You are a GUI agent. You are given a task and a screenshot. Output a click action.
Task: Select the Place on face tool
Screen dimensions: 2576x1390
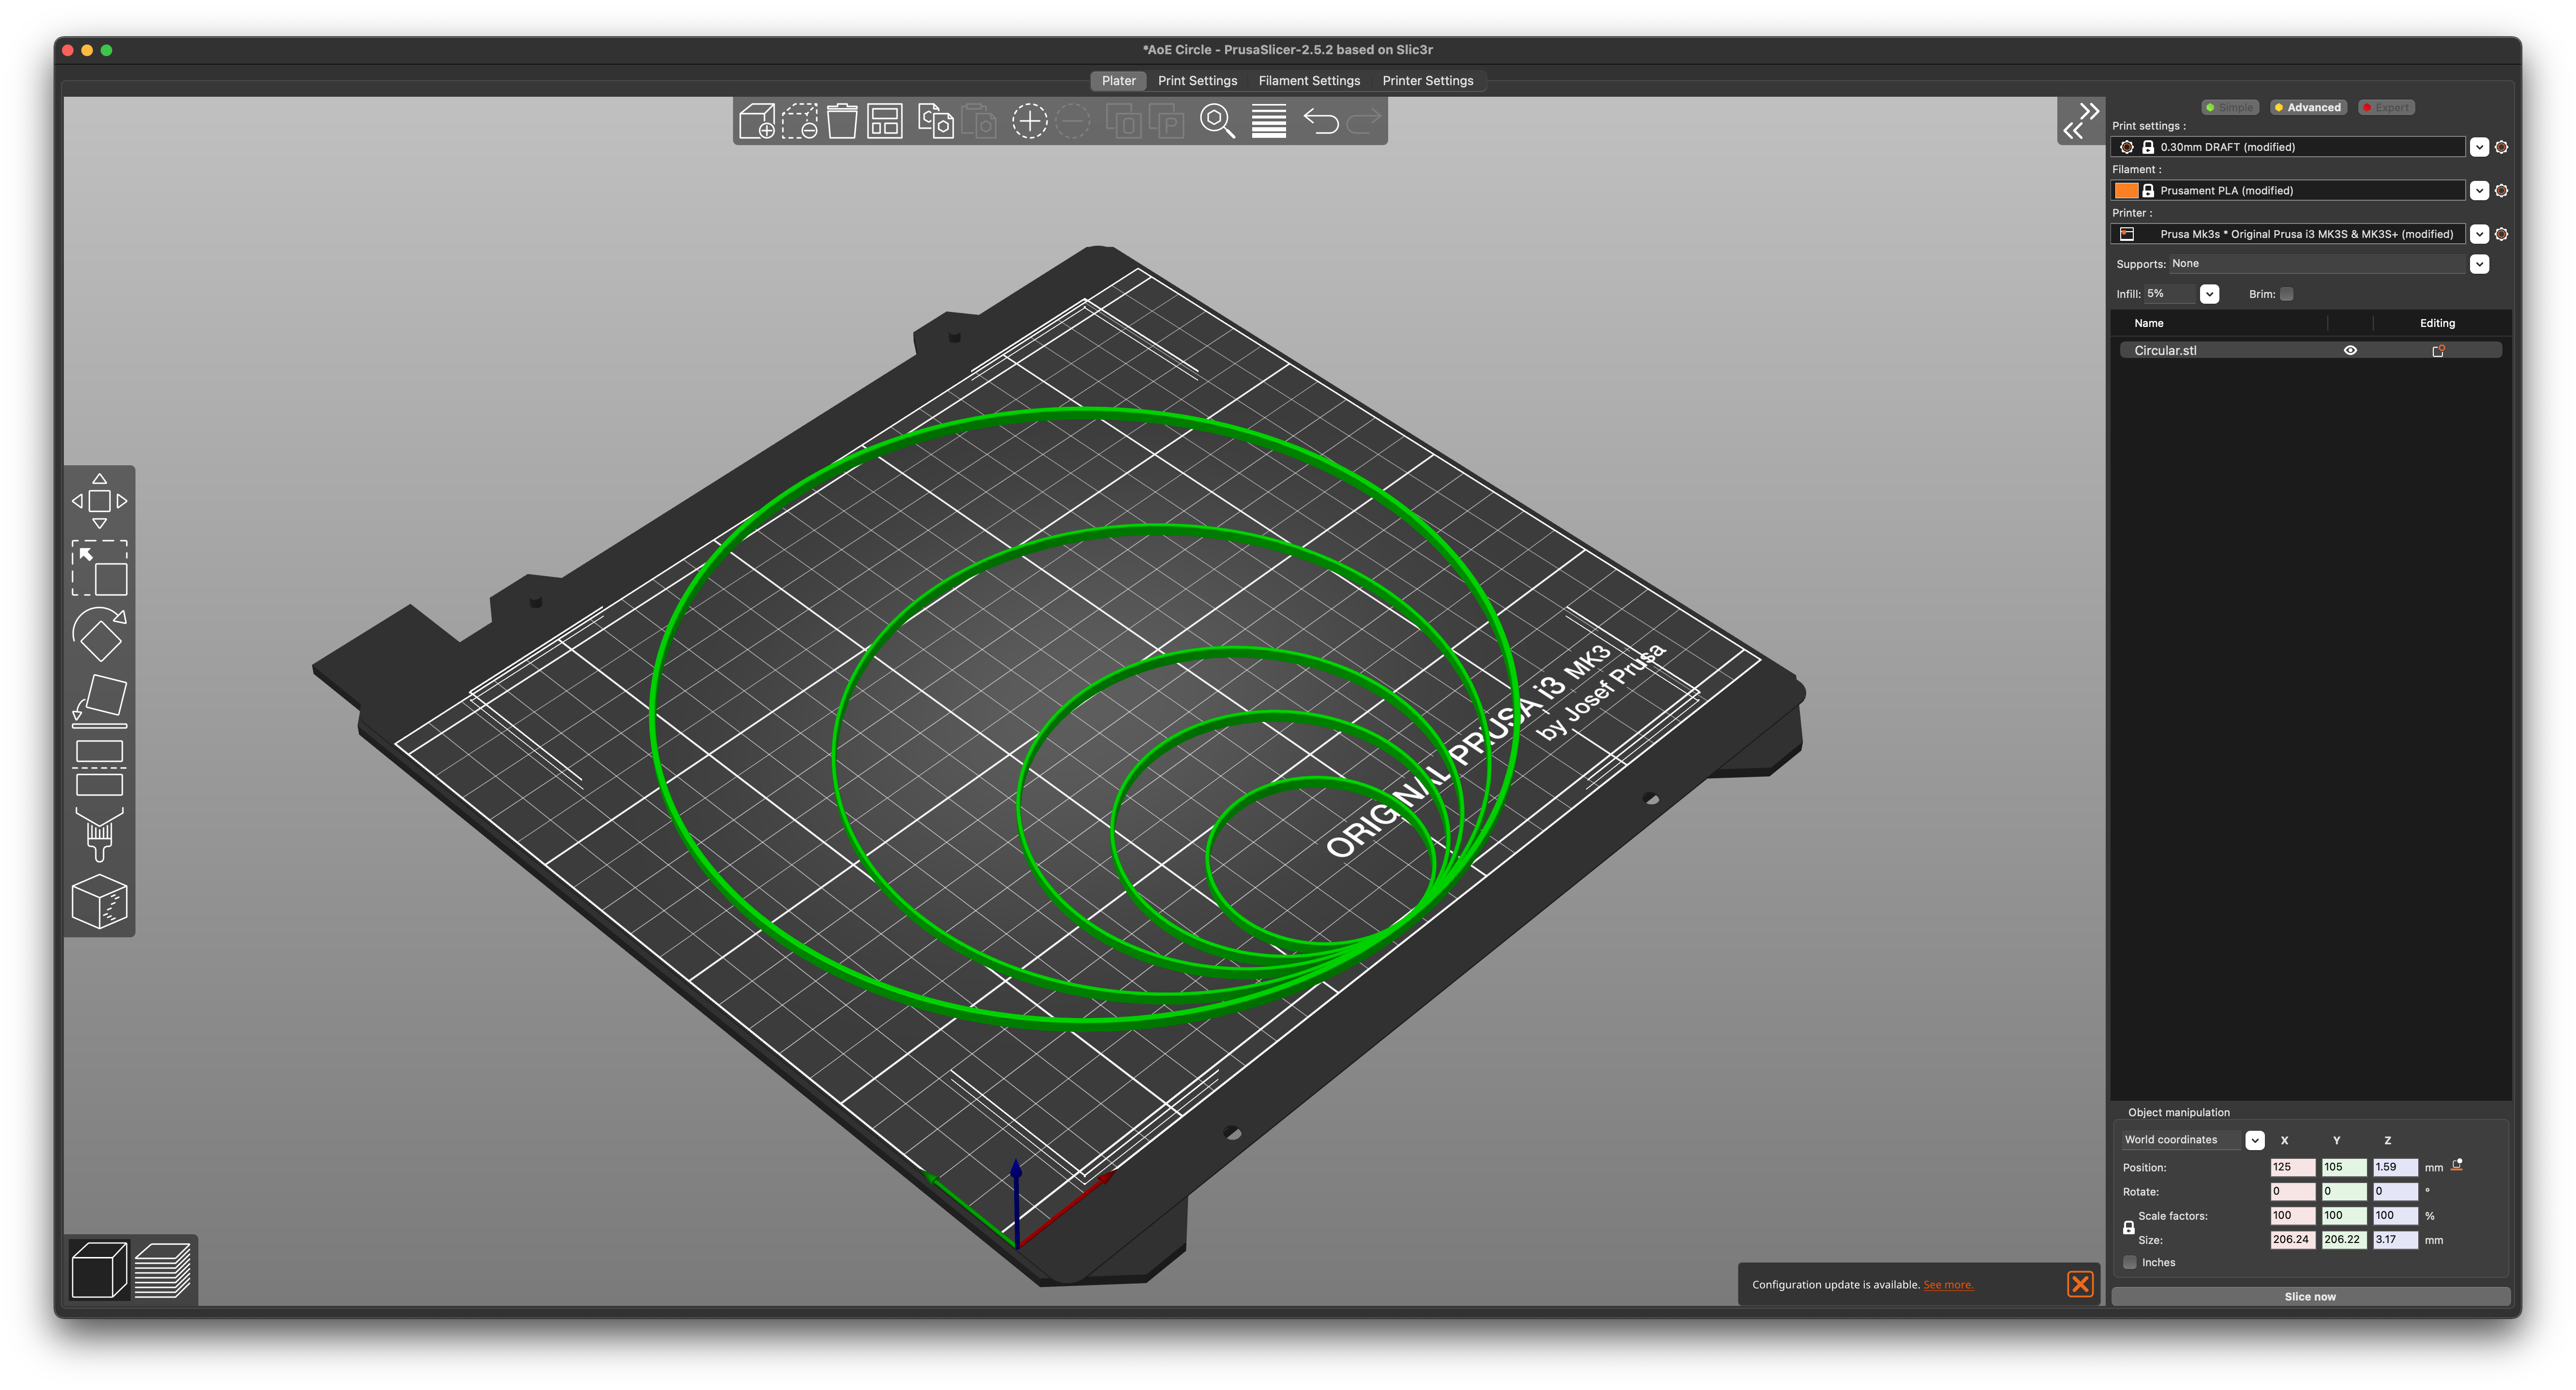click(x=99, y=700)
